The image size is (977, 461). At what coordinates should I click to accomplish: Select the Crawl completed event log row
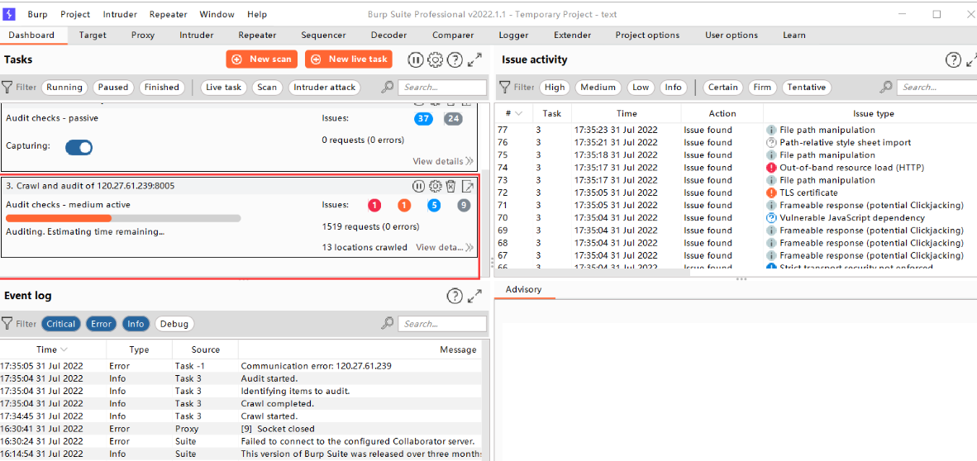pos(241,404)
